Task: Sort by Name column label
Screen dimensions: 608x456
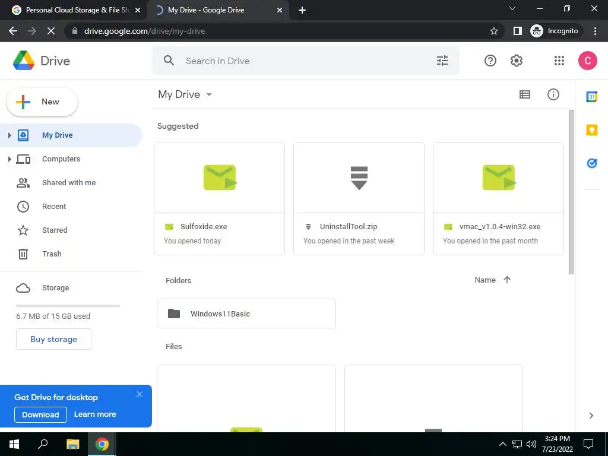Action: coord(485,280)
